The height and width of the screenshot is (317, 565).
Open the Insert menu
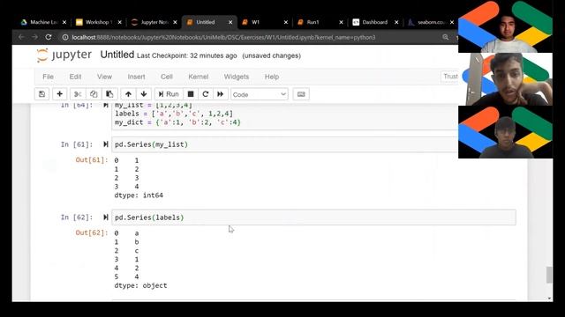click(136, 77)
